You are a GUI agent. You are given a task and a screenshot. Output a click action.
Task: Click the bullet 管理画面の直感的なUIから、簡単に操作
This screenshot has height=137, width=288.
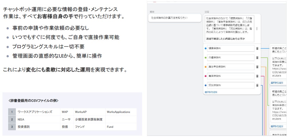pyautogui.click(x=57, y=56)
